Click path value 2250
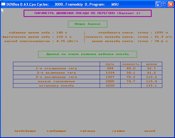This screenshot has height=138, width=175. pos(110,86)
